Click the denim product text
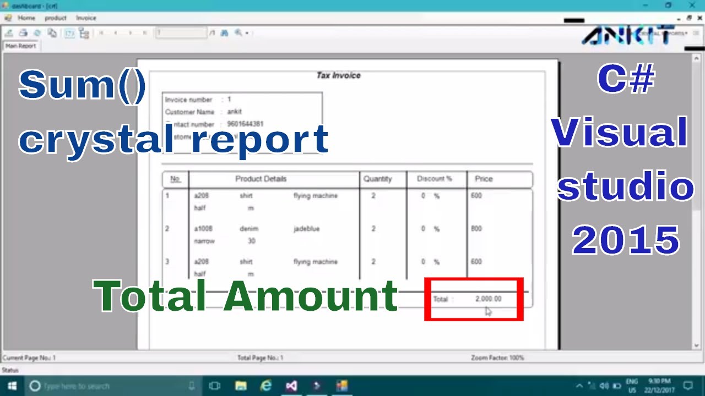This screenshot has width=705, height=396. click(249, 229)
